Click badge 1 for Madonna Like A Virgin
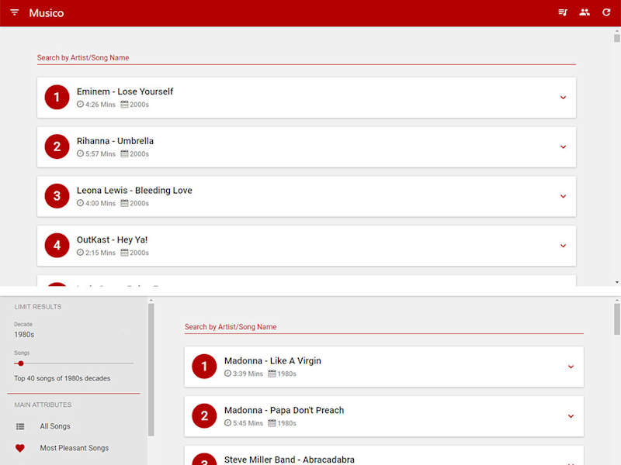This screenshot has width=621, height=465. click(x=204, y=367)
